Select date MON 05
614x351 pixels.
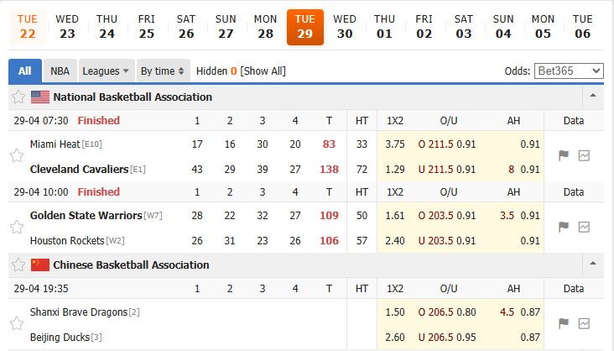tap(543, 27)
